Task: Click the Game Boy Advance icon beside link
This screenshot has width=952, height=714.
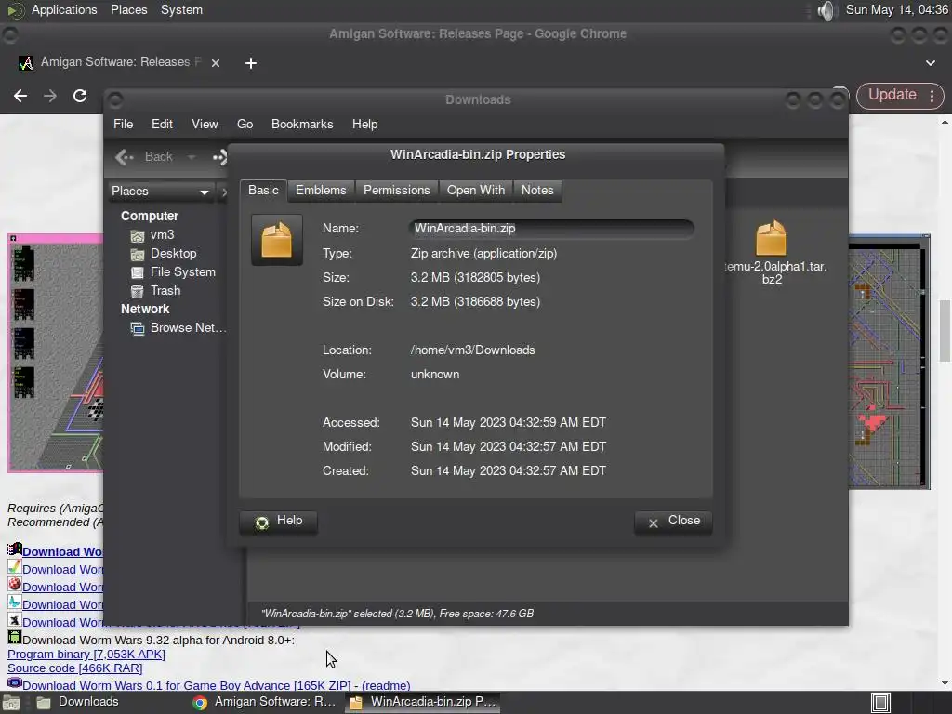Action: point(15,683)
